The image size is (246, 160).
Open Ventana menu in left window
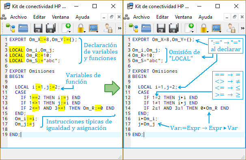pos(60,17)
